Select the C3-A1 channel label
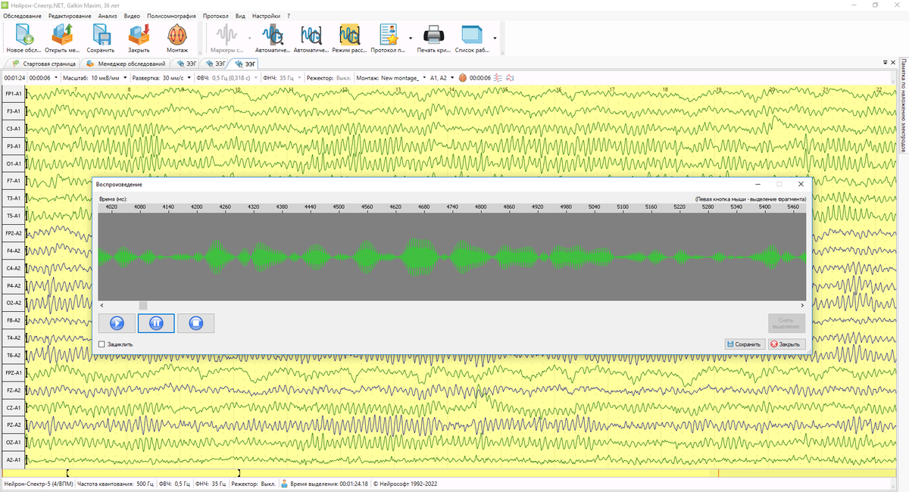 [13, 129]
